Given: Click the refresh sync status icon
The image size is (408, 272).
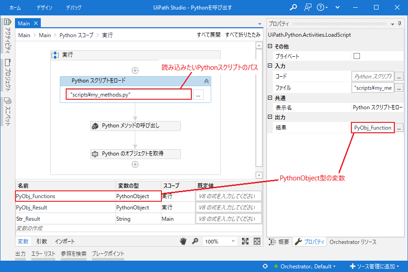Looking at the screenshot, I should [x=265, y=266].
